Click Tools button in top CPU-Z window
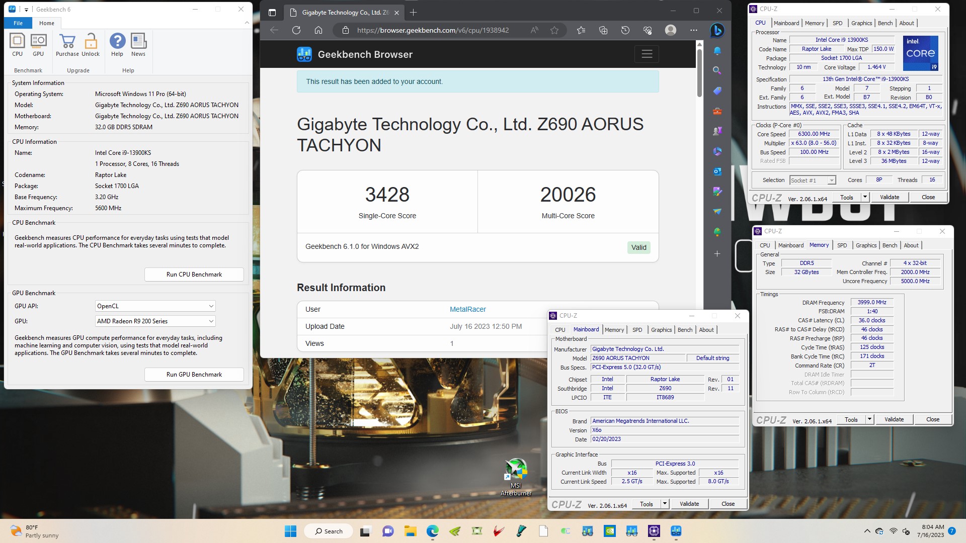The height and width of the screenshot is (543, 966). (847, 198)
